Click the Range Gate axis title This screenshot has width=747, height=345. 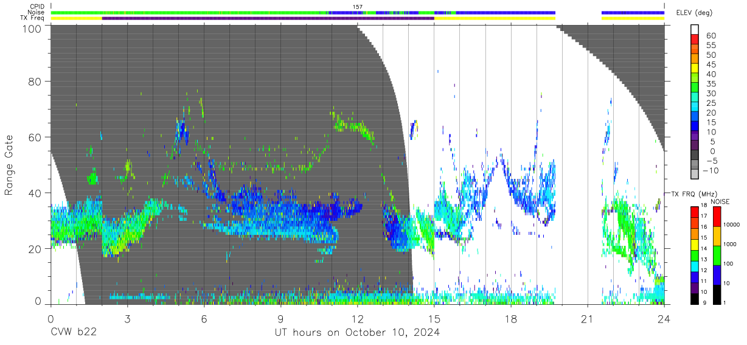point(9,165)
